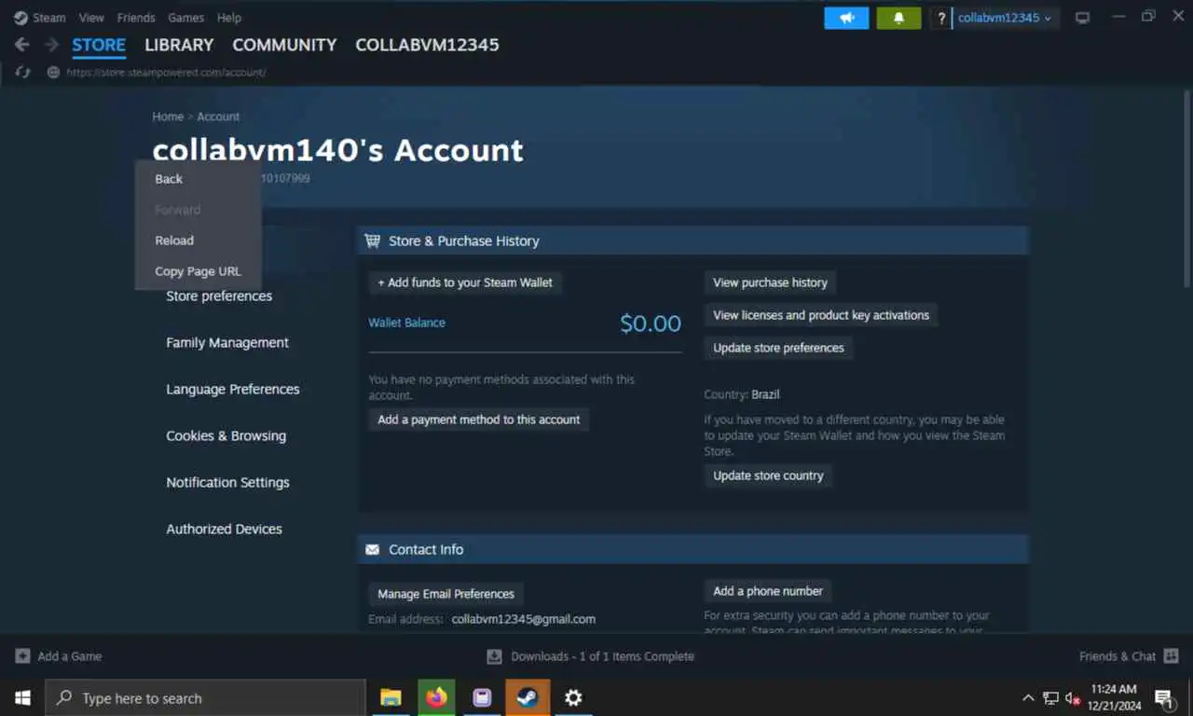
Task: Click View purchase history button
Action: 770,282
